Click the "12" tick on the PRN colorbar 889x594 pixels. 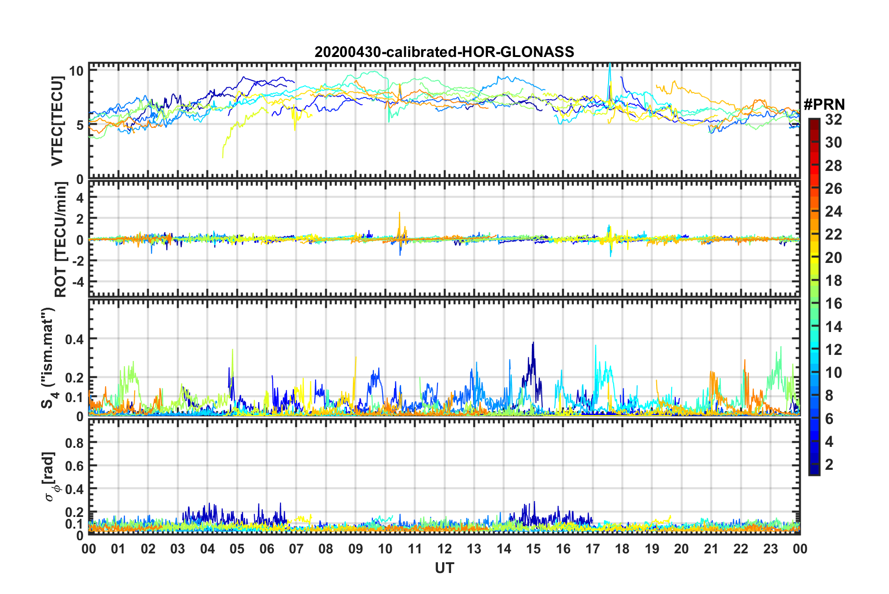pyautogui.click(x=833, y=350)
